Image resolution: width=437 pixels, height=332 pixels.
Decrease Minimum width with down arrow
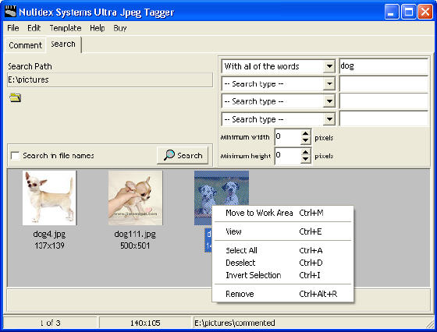point(306,140)
